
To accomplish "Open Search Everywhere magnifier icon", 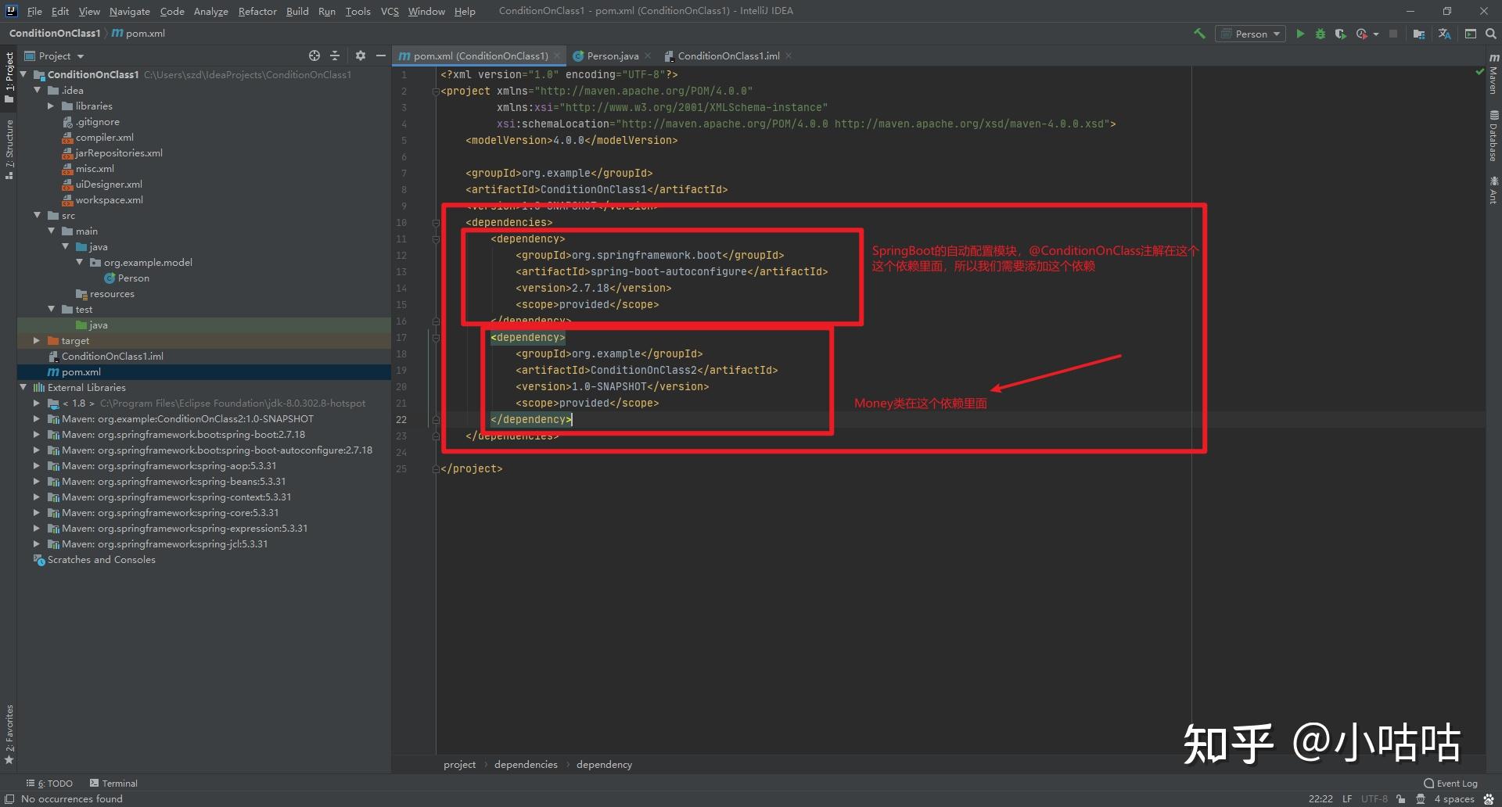I will coord(1491,34).
